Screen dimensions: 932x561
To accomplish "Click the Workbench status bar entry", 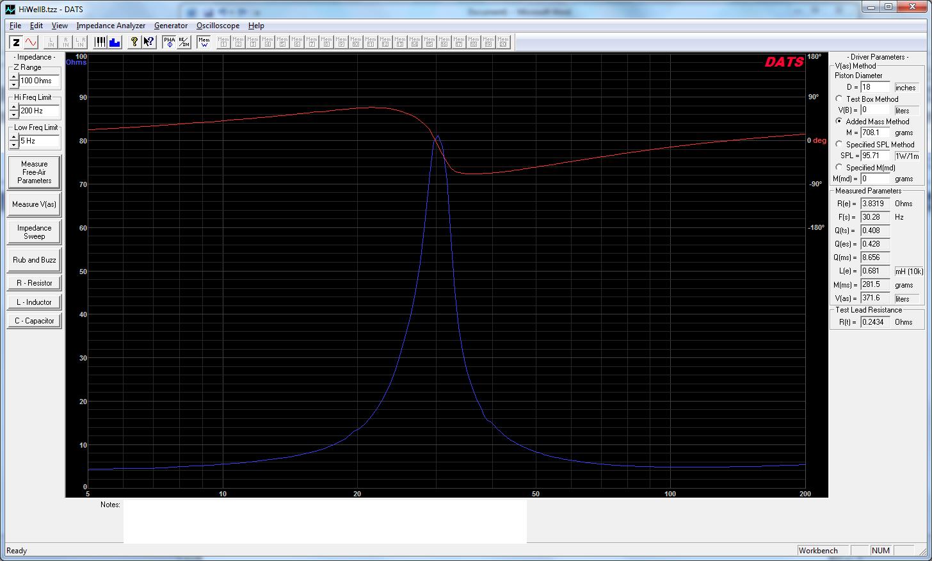I will (x=823, y=550).
